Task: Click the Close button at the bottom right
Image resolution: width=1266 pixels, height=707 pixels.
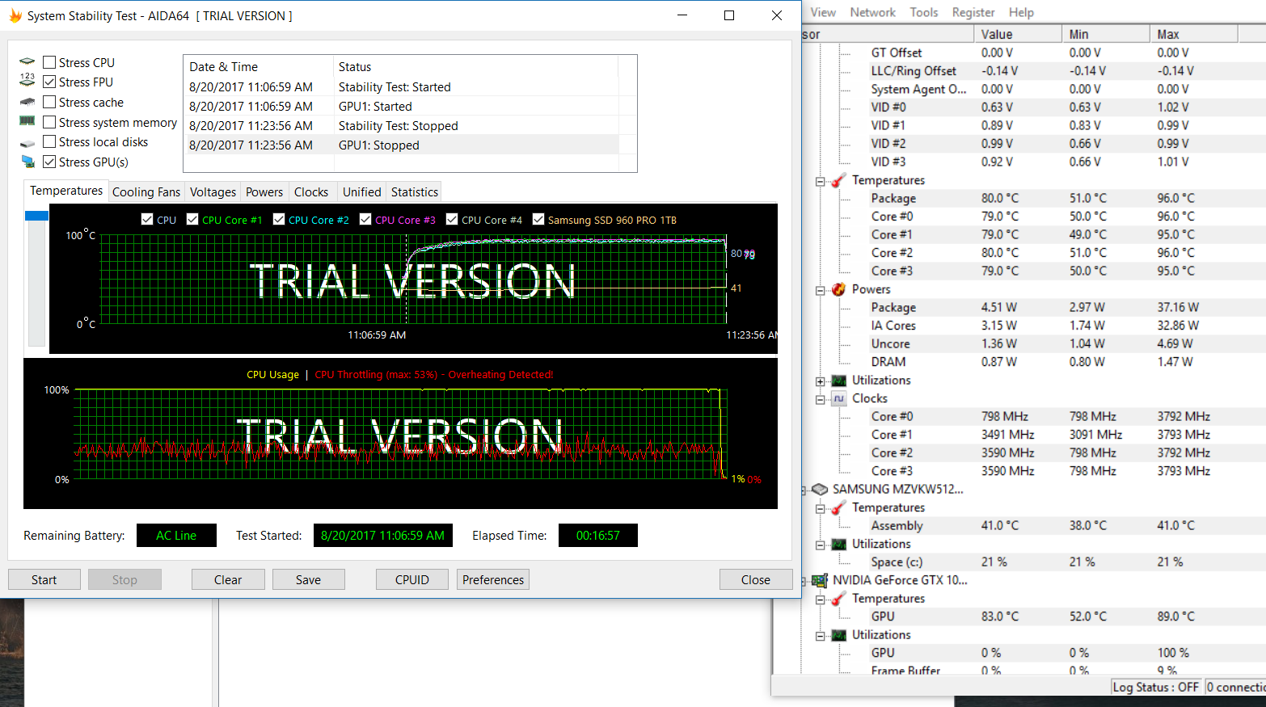Action: (x=756, y=579)
